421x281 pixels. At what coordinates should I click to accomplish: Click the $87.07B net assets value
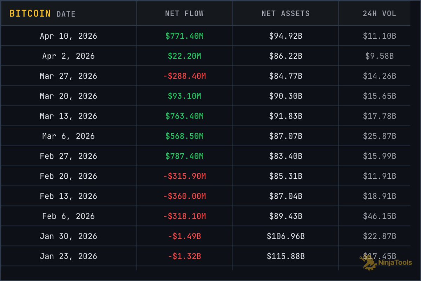(x=285, y=136)
